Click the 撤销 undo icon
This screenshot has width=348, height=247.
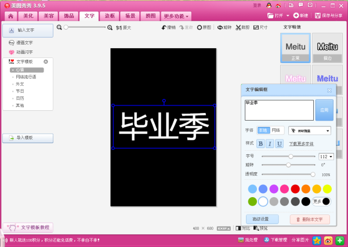pyautogui.click(x=164, y=27)
